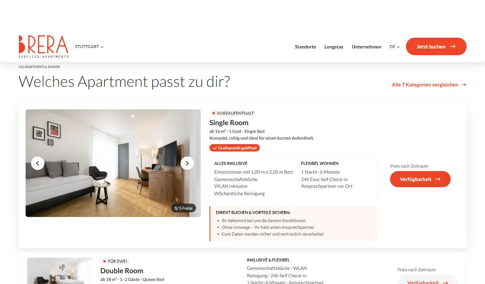This screenshot has width=485, height=284.
Task: Click 'ab 16 m² · 1 Gast · Single Bed'
Action: [x=237, y=132]
